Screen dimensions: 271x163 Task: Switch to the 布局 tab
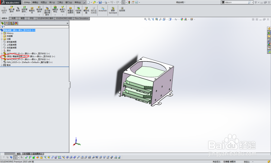click(14, 18)
